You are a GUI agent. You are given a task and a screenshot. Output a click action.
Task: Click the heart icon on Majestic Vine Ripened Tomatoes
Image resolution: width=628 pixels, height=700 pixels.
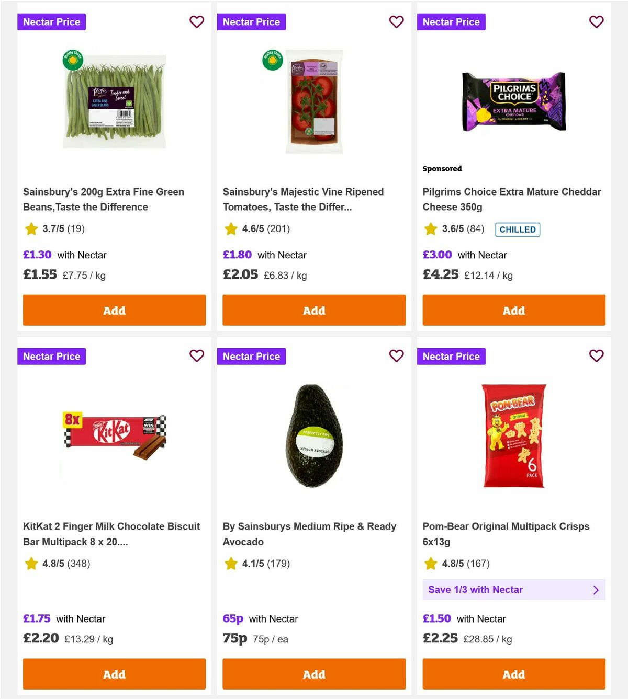point(397,22)
